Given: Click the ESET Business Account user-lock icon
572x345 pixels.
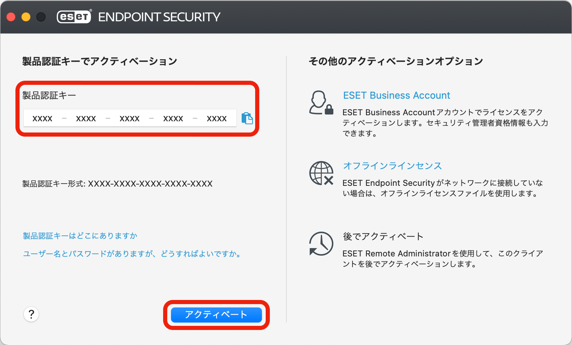Looking at the screenshot, I should 321,102.
